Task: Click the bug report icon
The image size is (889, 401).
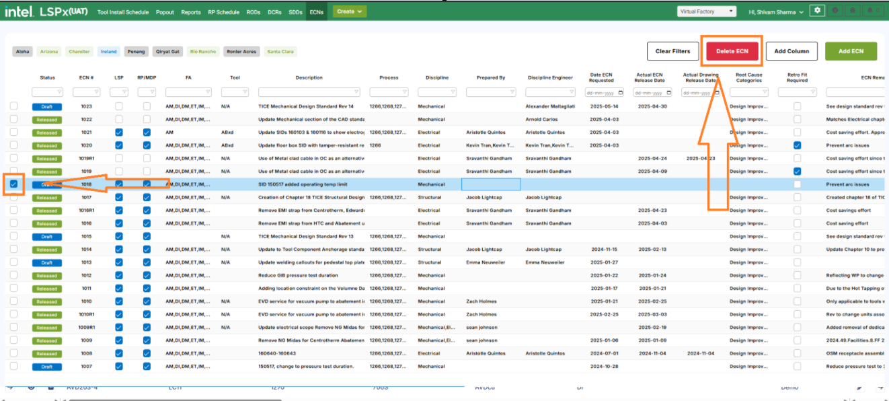Action: pos(853,11)
